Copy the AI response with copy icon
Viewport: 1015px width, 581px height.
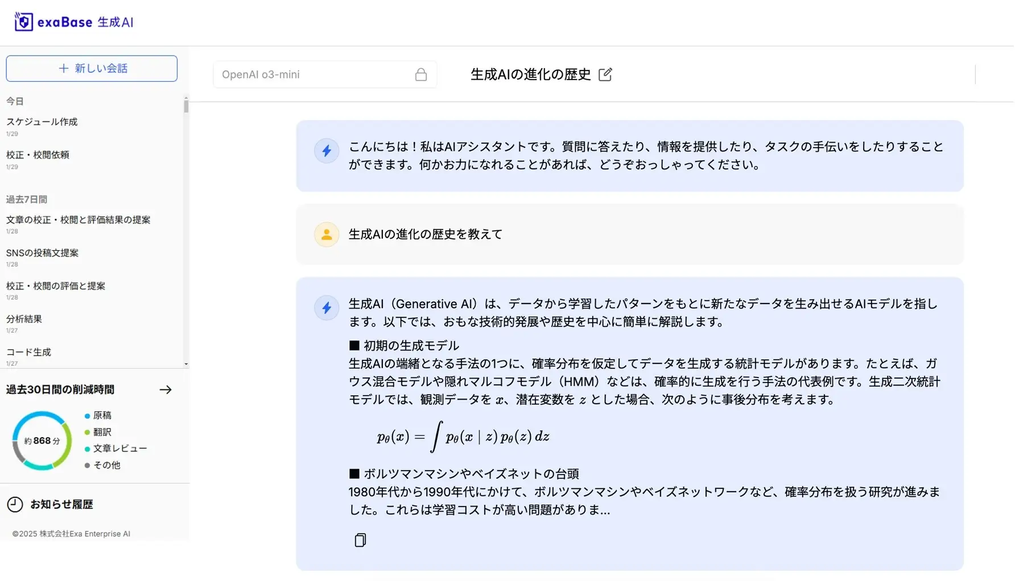(x=360, y=539)
